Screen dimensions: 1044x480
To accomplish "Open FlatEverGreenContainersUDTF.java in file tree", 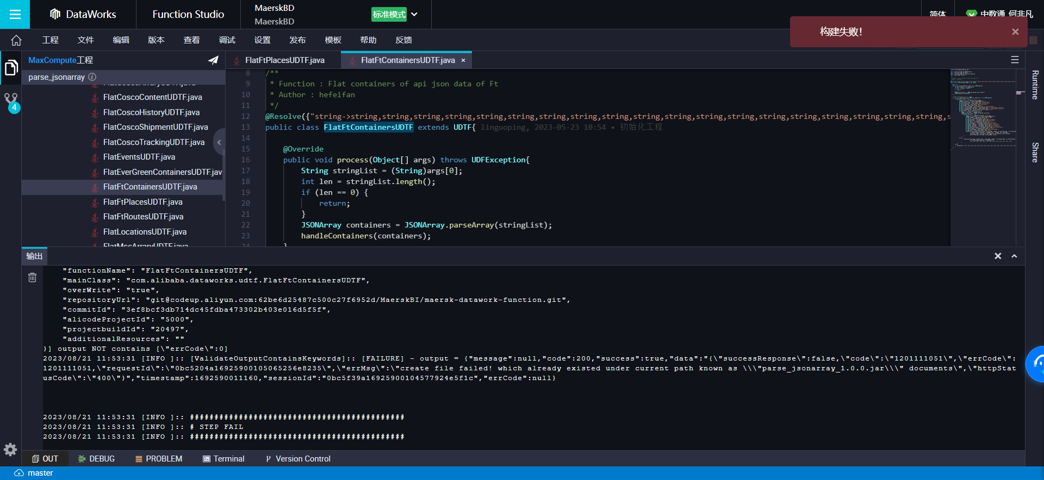I will [162, 172].
